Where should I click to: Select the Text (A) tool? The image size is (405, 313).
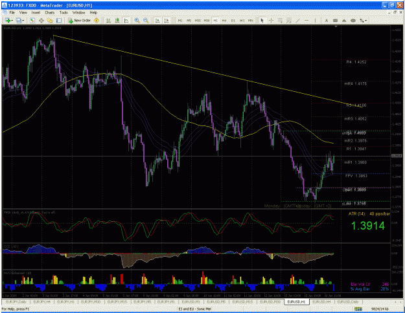327,20
